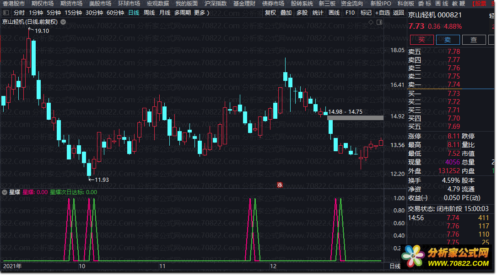
Task: Open the 统计 statistics tool
Action: pos(318,13)
